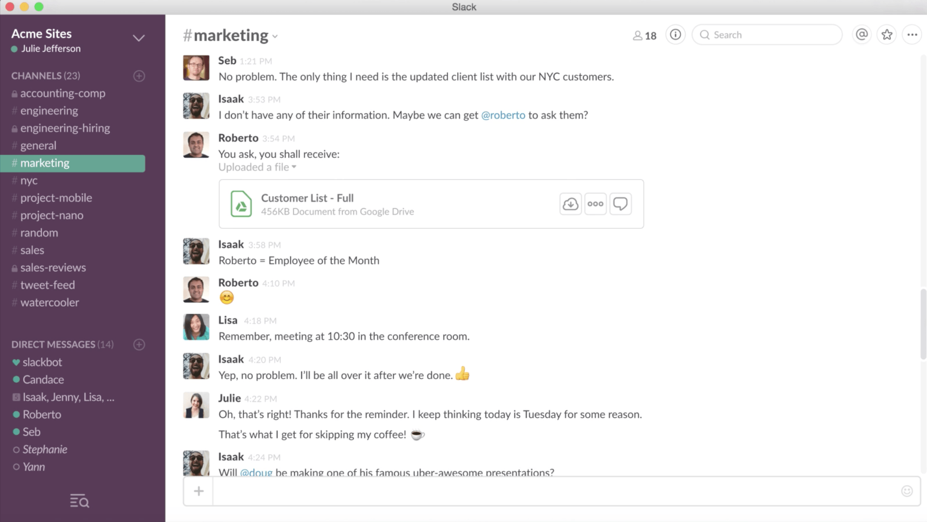Click the add new channel button
Image resolution: width=927 pixels, height=522 pixels.
138,75
